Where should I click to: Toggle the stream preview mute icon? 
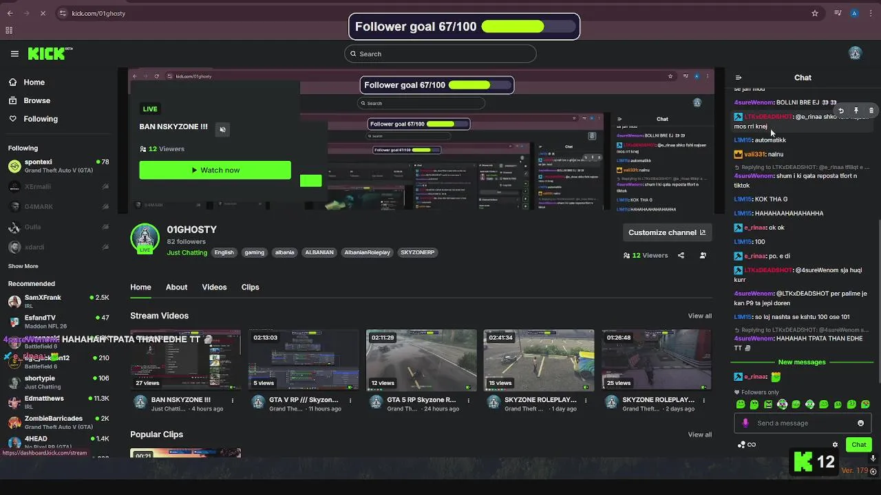(x=222, y=129)
